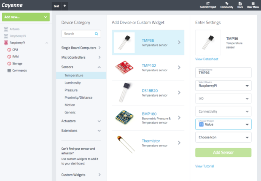Click the RaspberryPi raspberry logo icon

click(6, 43)
